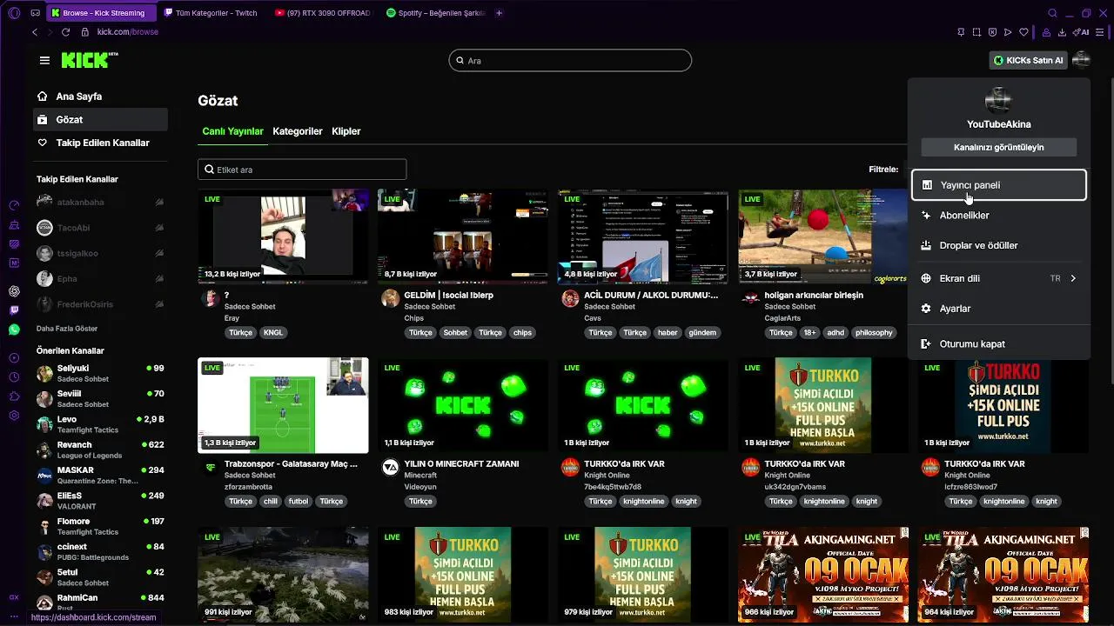Click YILIN O MINECRAFT ZAMANI stream title
This screenshot has height=626, width=1114.
pyautogui.click(x=461, y=464)
